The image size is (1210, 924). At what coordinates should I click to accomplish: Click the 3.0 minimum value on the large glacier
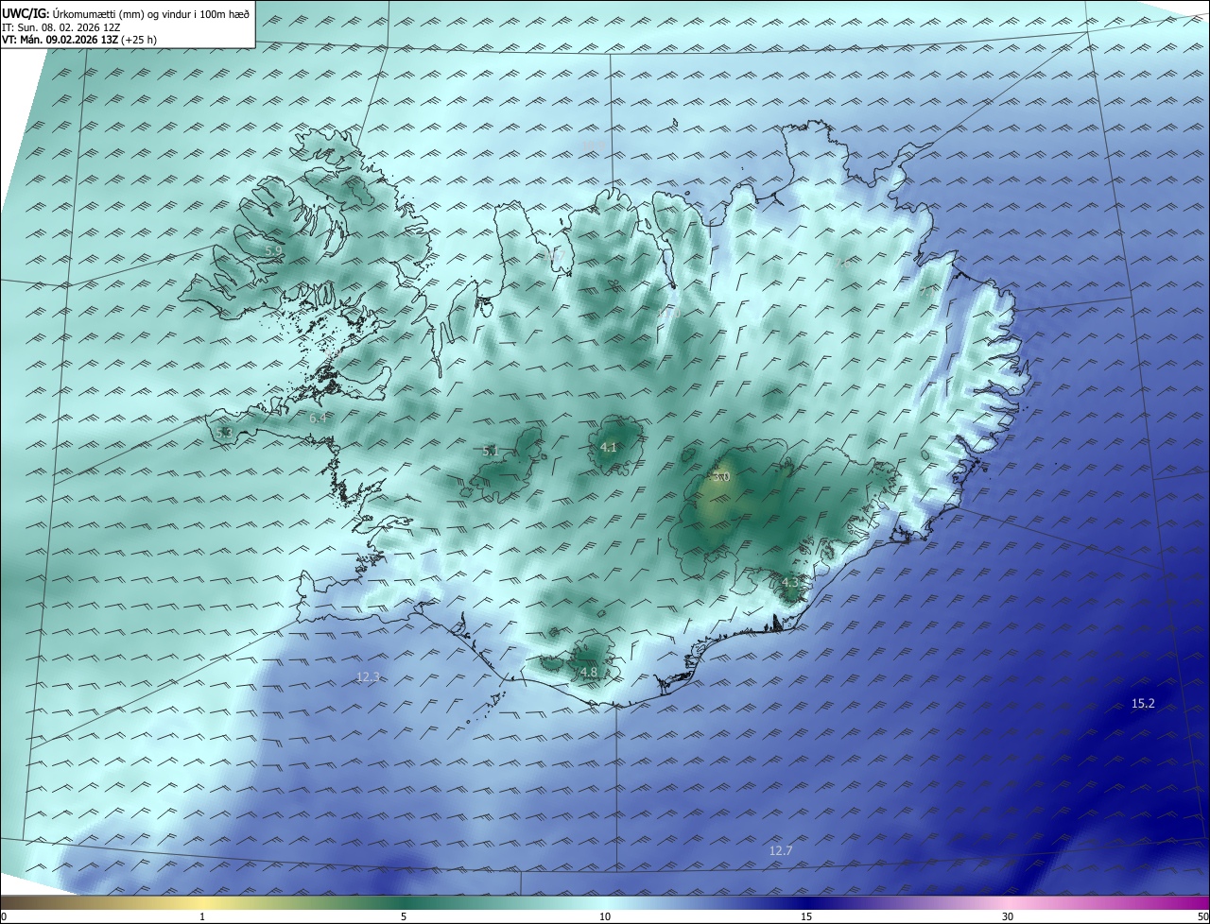click(x=721, y=477)
